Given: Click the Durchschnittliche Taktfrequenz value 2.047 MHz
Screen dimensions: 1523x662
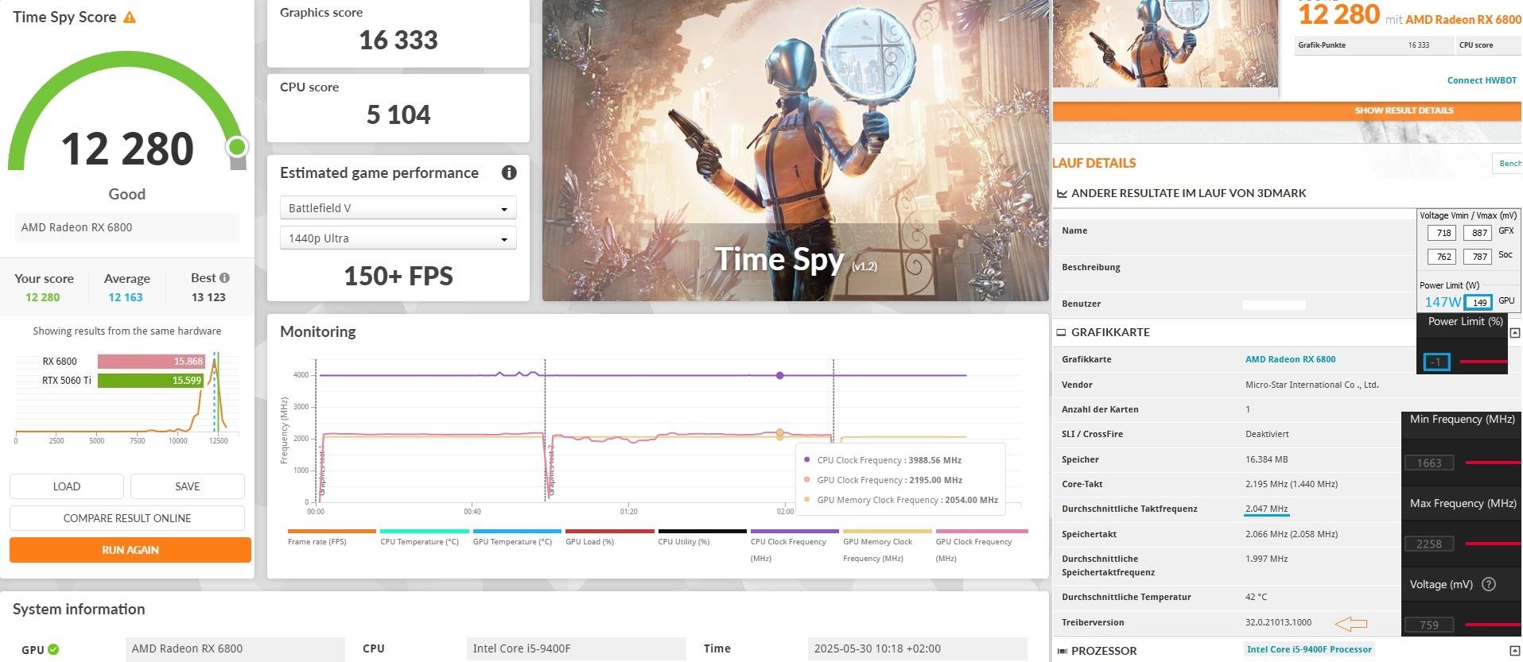Looking at the screenshot, I should tap(1266, 509).
